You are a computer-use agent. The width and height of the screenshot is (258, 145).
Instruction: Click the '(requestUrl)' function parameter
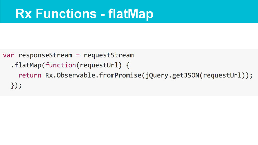(99, 65)
